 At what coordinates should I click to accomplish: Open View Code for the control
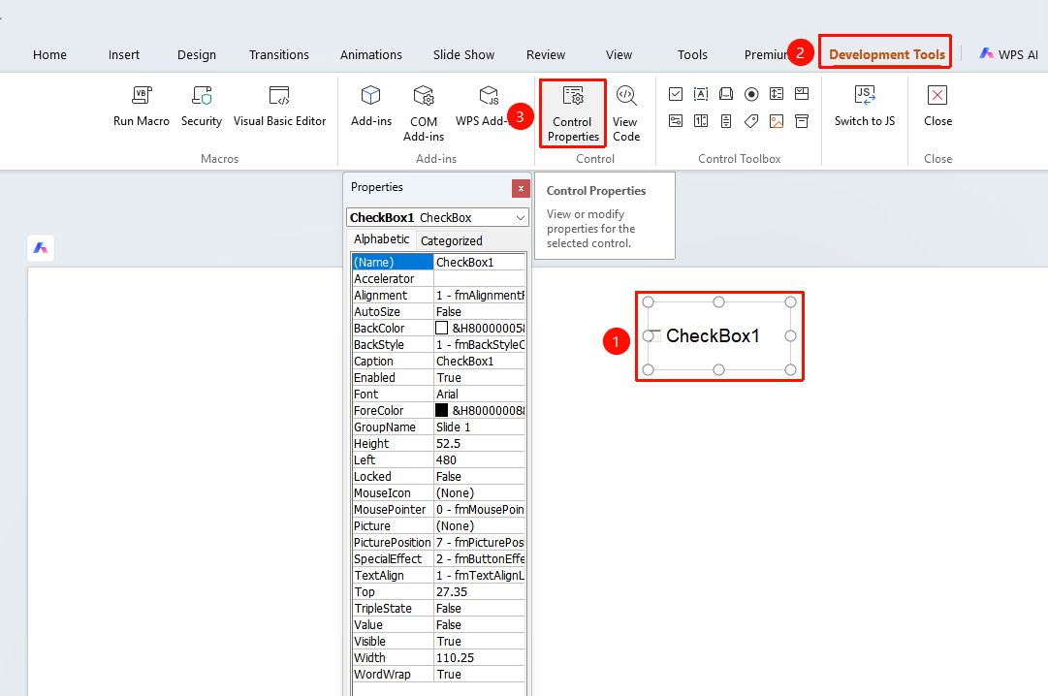tap(626, 113)
